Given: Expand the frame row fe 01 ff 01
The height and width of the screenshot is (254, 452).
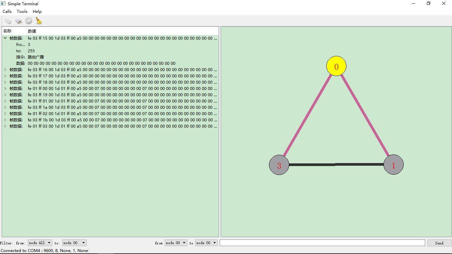Looking at the screenshot, I should coord(5,101).
